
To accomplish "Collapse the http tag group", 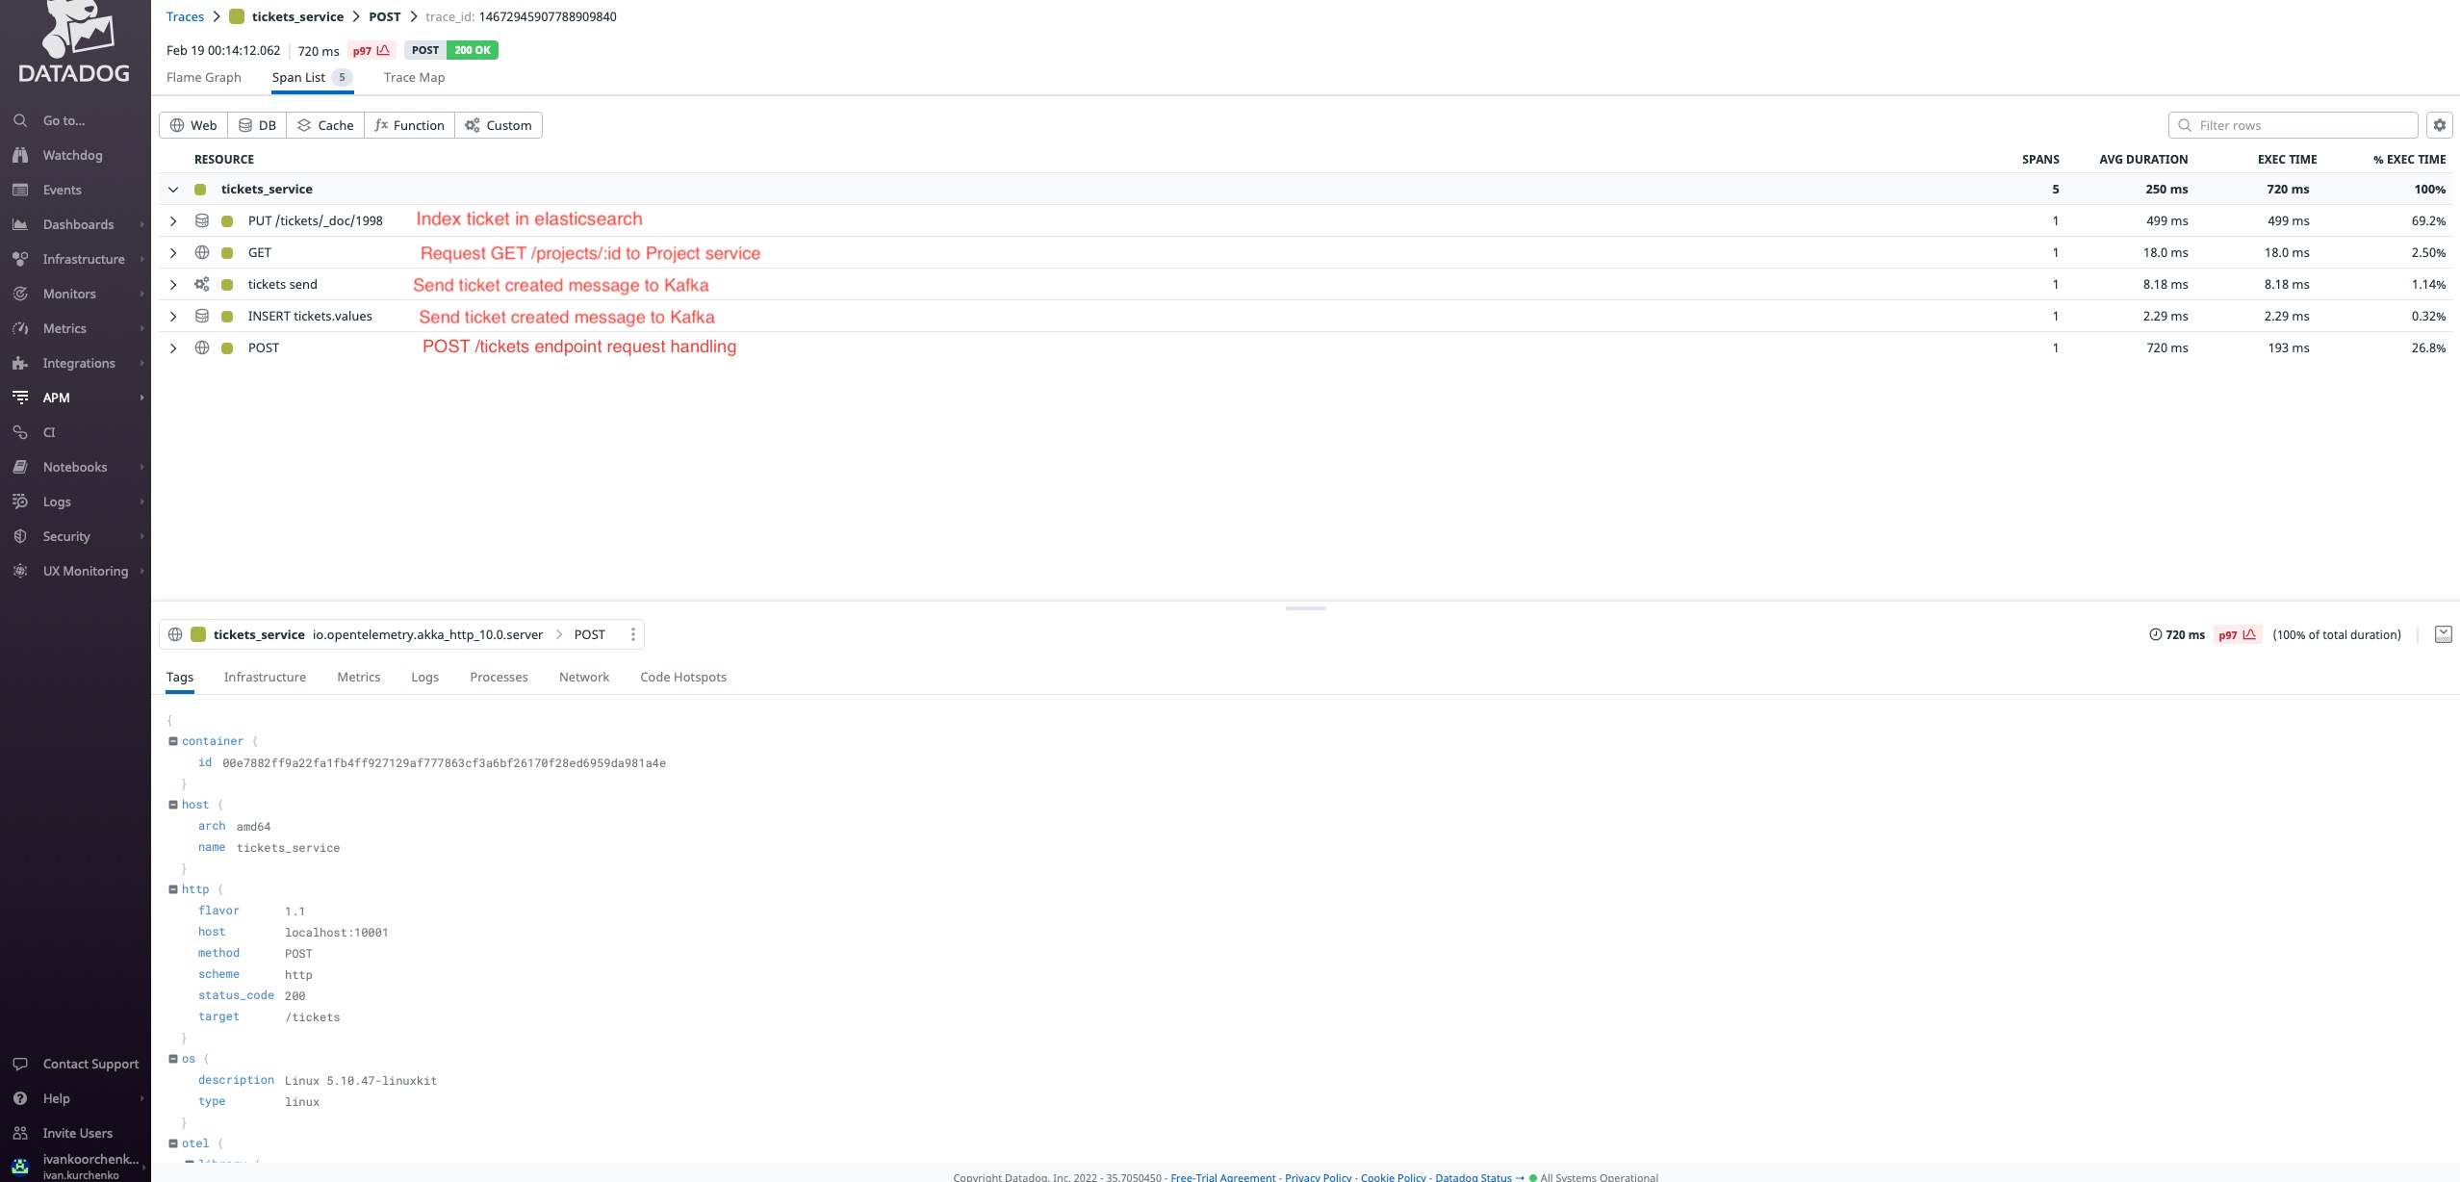I will (x=173, y=889).
